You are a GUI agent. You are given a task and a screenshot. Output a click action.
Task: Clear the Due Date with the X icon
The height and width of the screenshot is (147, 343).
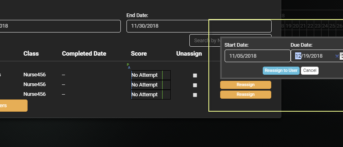[x=337, y=56]
